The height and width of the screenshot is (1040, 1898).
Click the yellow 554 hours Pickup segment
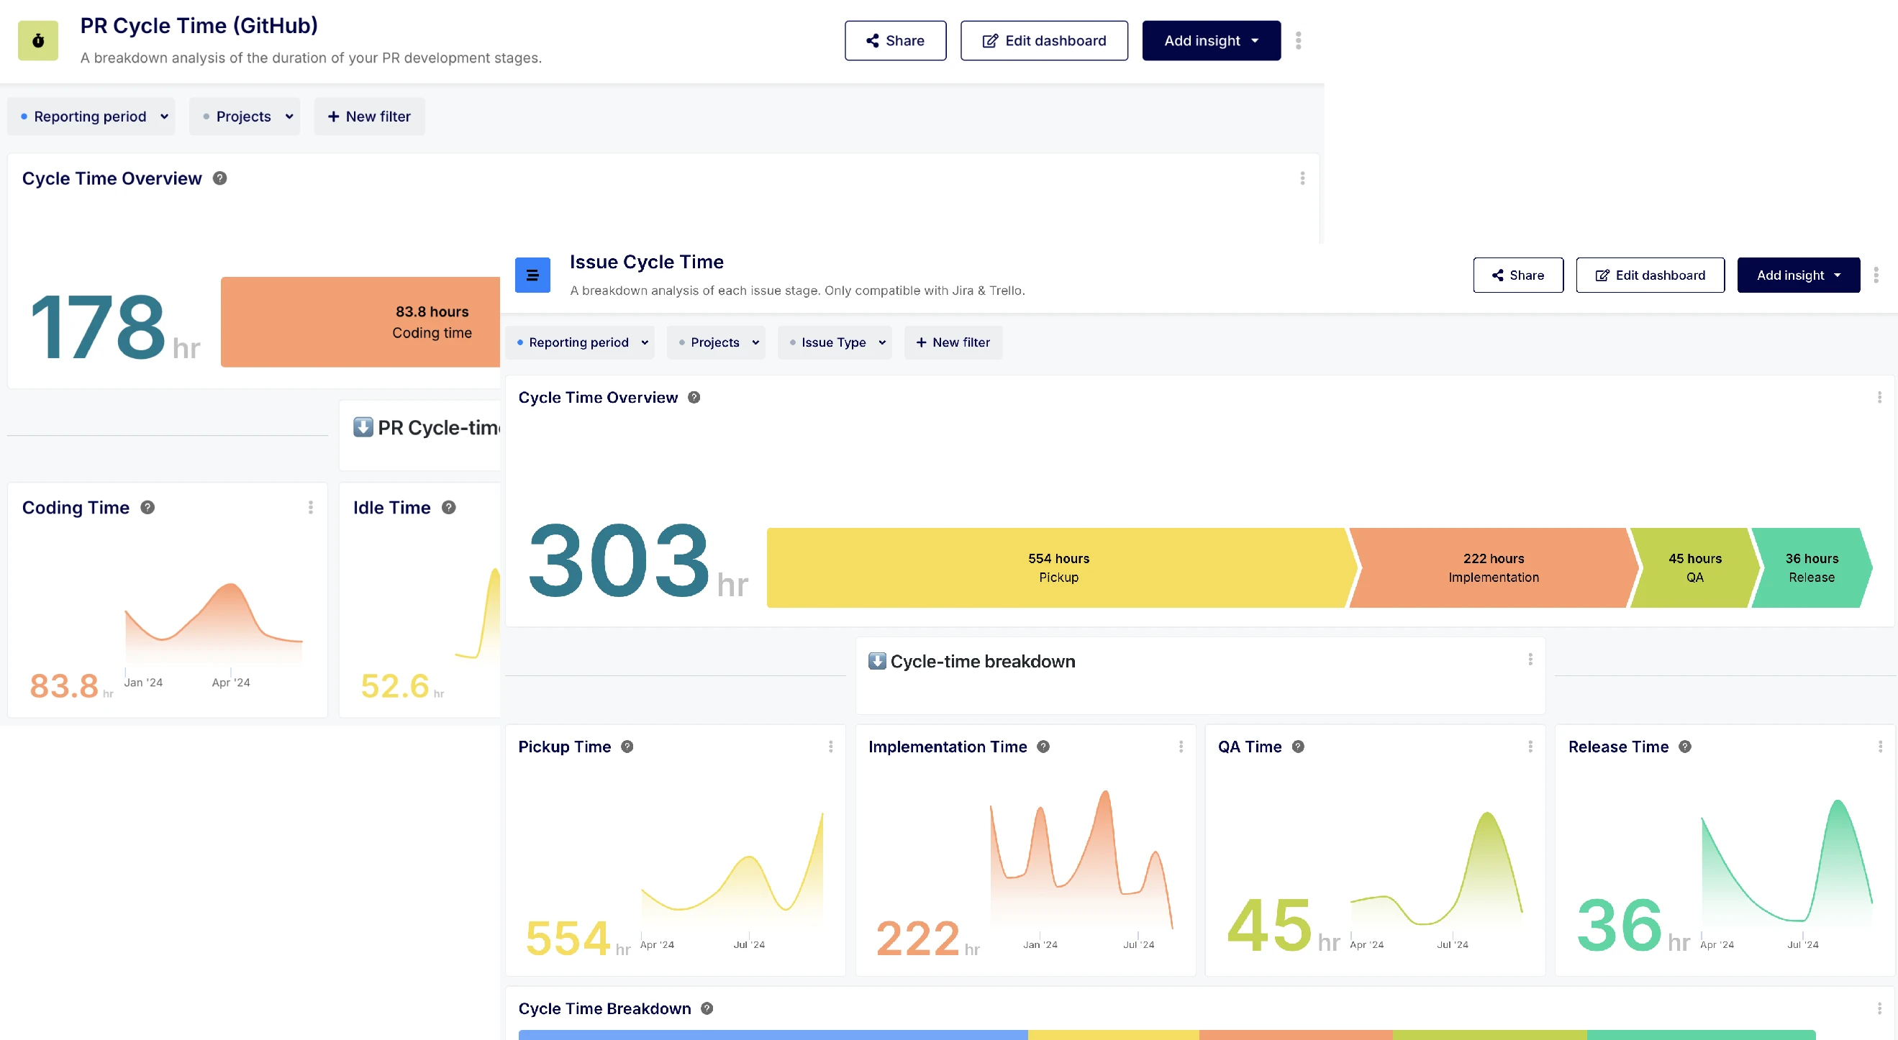[x=1059, y=567]
